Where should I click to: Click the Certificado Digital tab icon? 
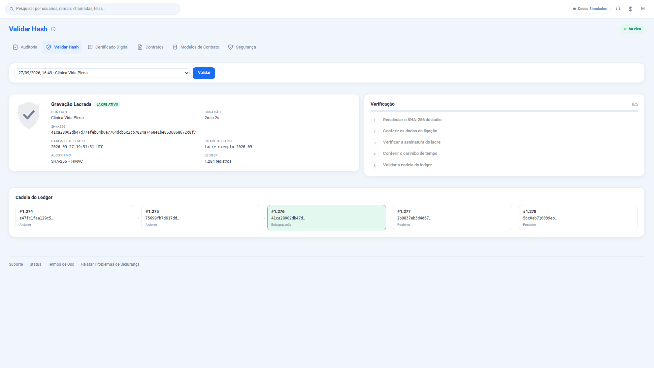click(x=90, y=47)
